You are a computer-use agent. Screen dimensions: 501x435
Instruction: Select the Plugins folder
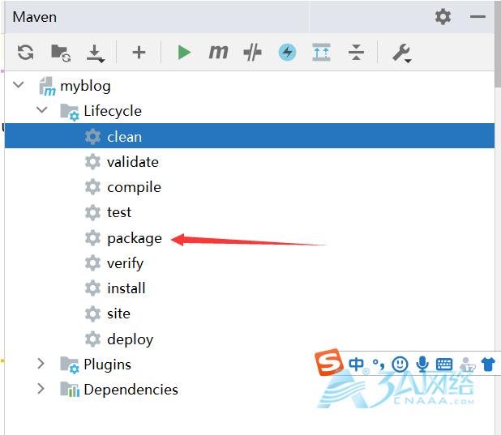coord(107,365)
